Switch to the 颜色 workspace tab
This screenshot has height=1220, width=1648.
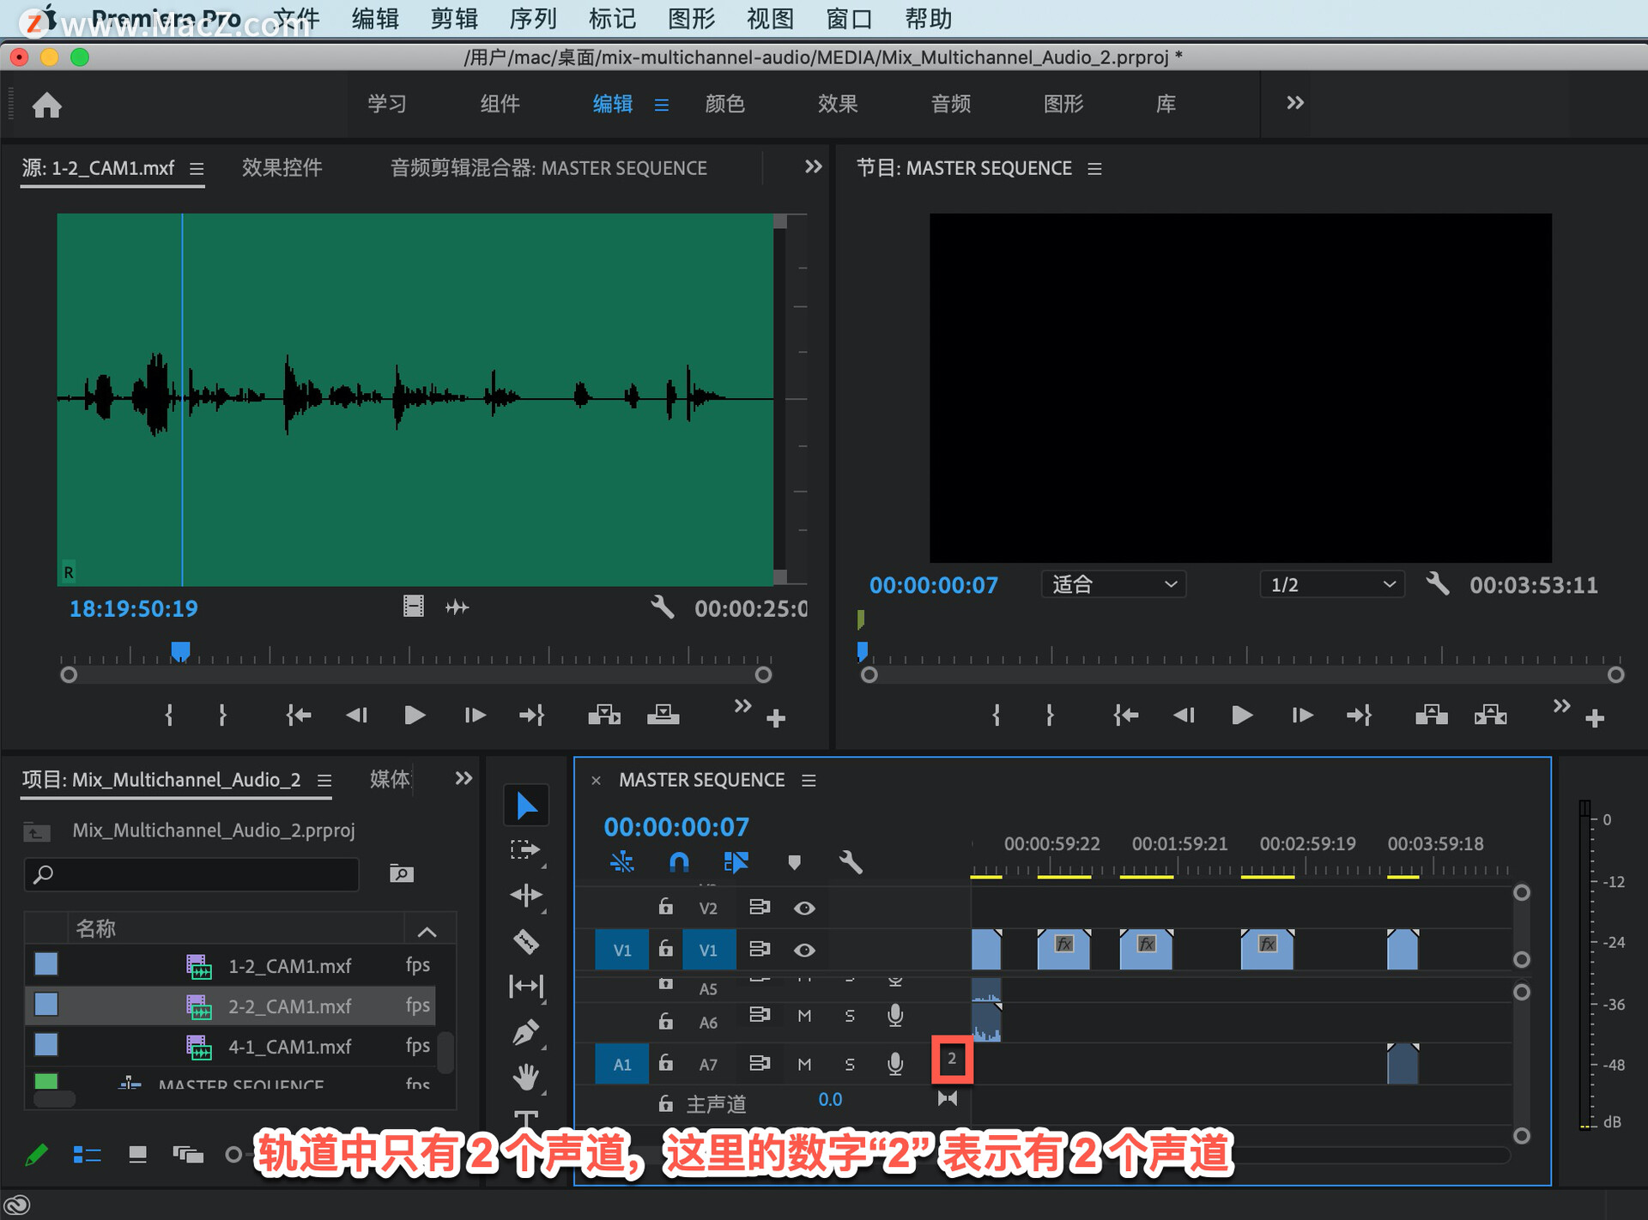(x=724, y=104)
